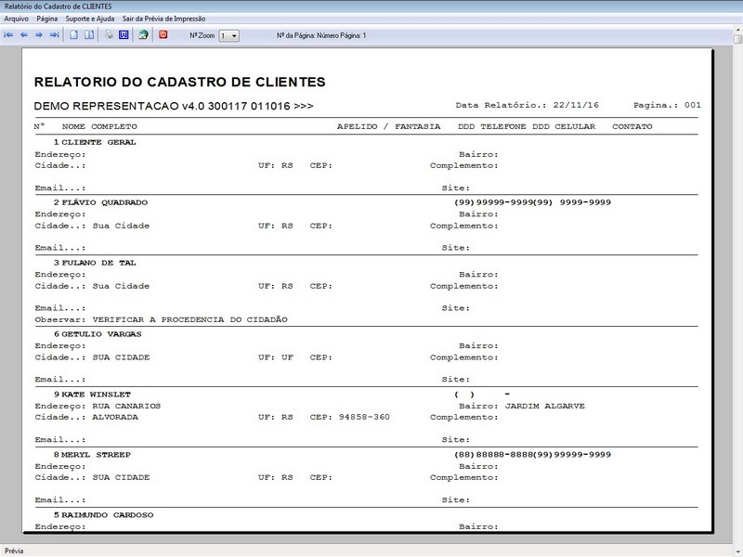The height and width of the screenshot is (557, 743).
Task: Click phone (88) 88888-8888 of Meryl Streep
Action: coord(493,455)
